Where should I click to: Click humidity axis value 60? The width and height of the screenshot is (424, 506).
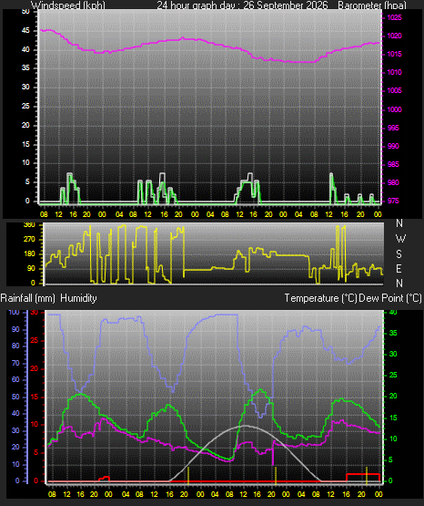15,380
